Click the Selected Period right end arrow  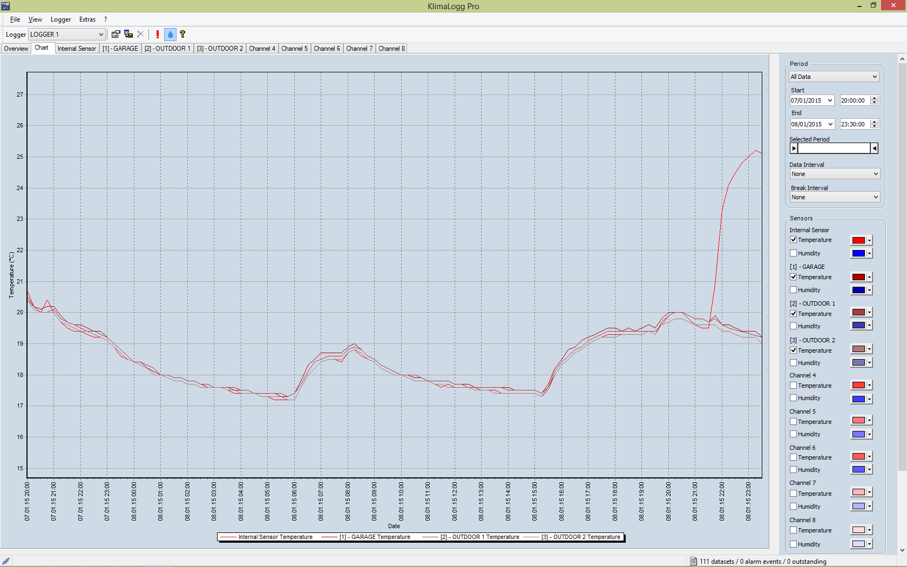pyautogui.click(x=874, y=148)
